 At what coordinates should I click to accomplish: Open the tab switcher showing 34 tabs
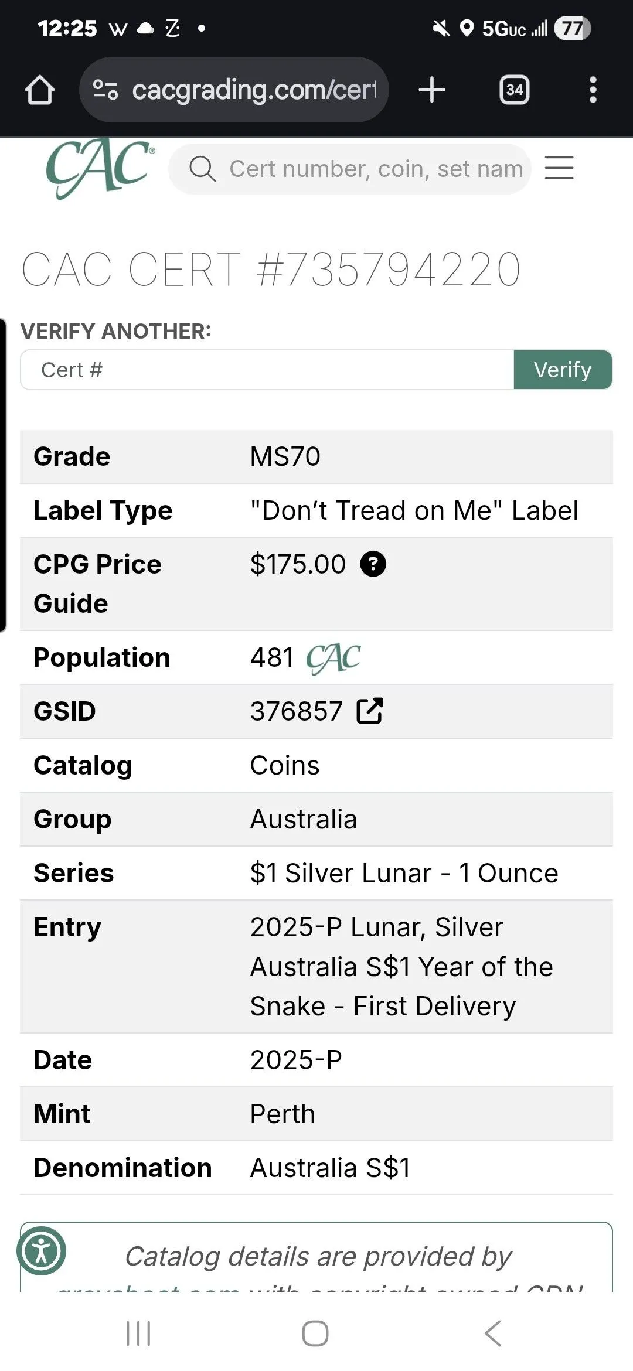[515, 90]
